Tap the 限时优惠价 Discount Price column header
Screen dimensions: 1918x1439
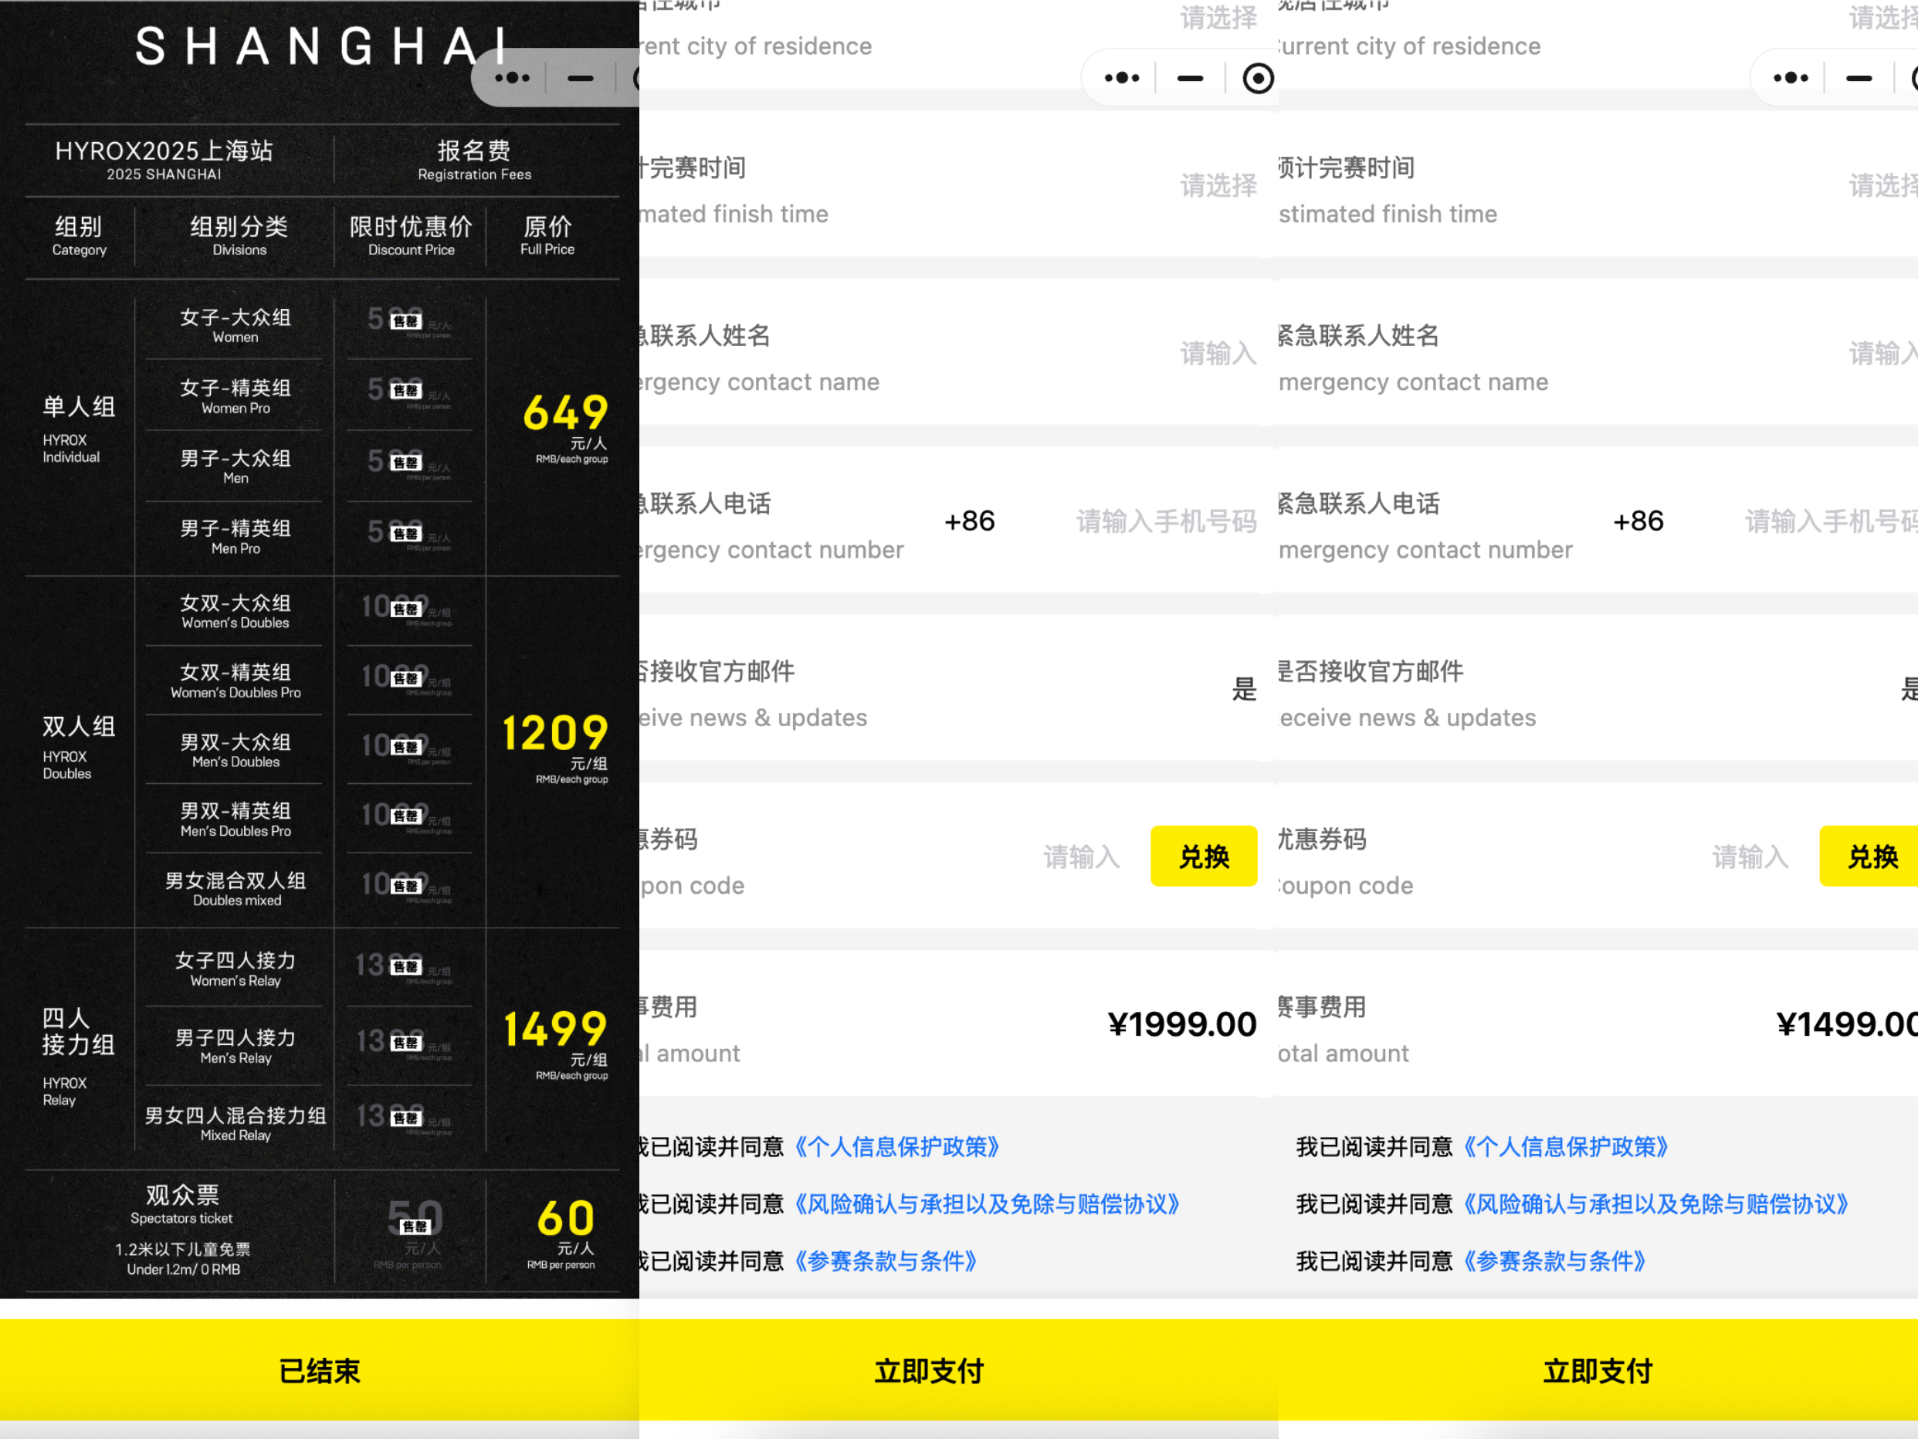(x=411, y=235)
